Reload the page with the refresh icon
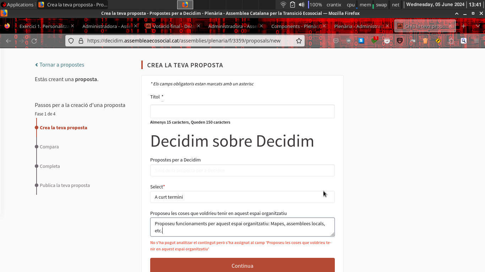This screenshot has height=272, width=485. point(34,41)
